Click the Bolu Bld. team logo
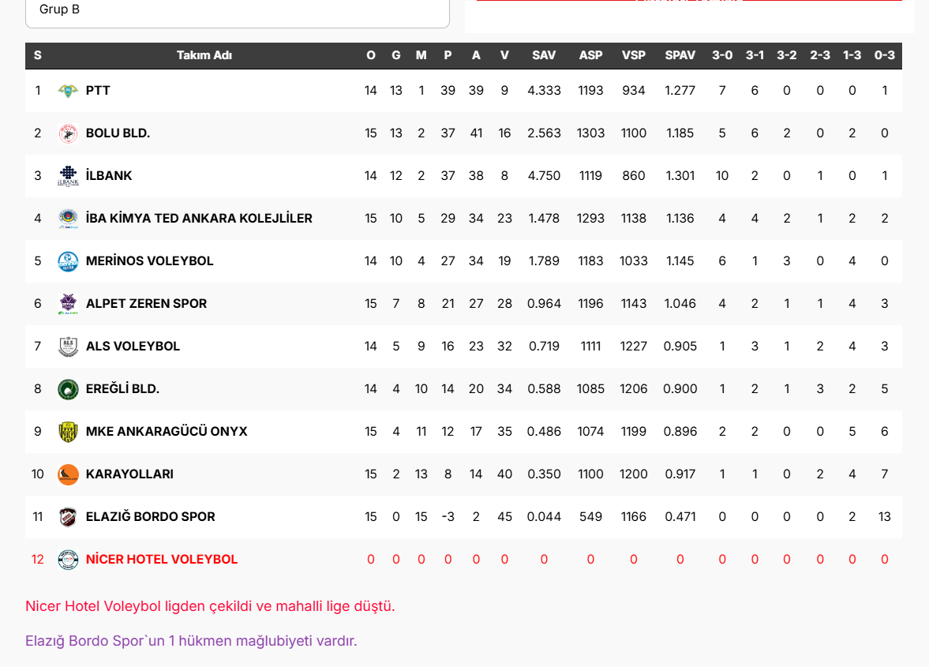The image size is (929, 667). point(68,133)
